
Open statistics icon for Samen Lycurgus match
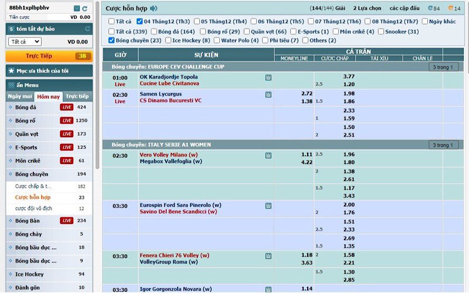269,94
